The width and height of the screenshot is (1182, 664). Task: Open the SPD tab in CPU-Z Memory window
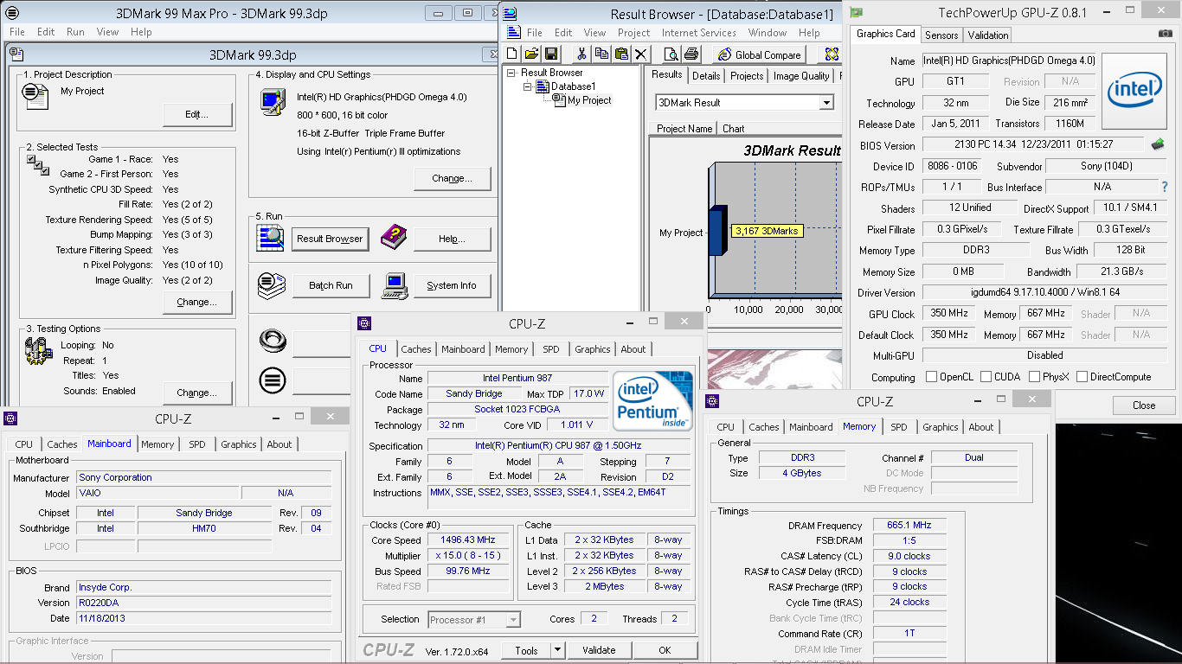click(899, 427)
